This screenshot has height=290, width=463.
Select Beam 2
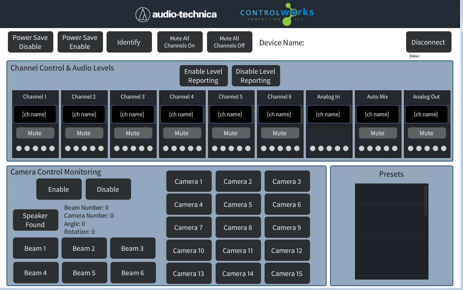[x=84, y=248]
